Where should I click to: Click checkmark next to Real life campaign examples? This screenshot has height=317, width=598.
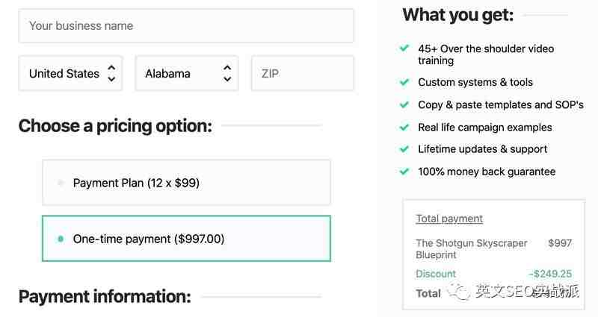point(404,127)
